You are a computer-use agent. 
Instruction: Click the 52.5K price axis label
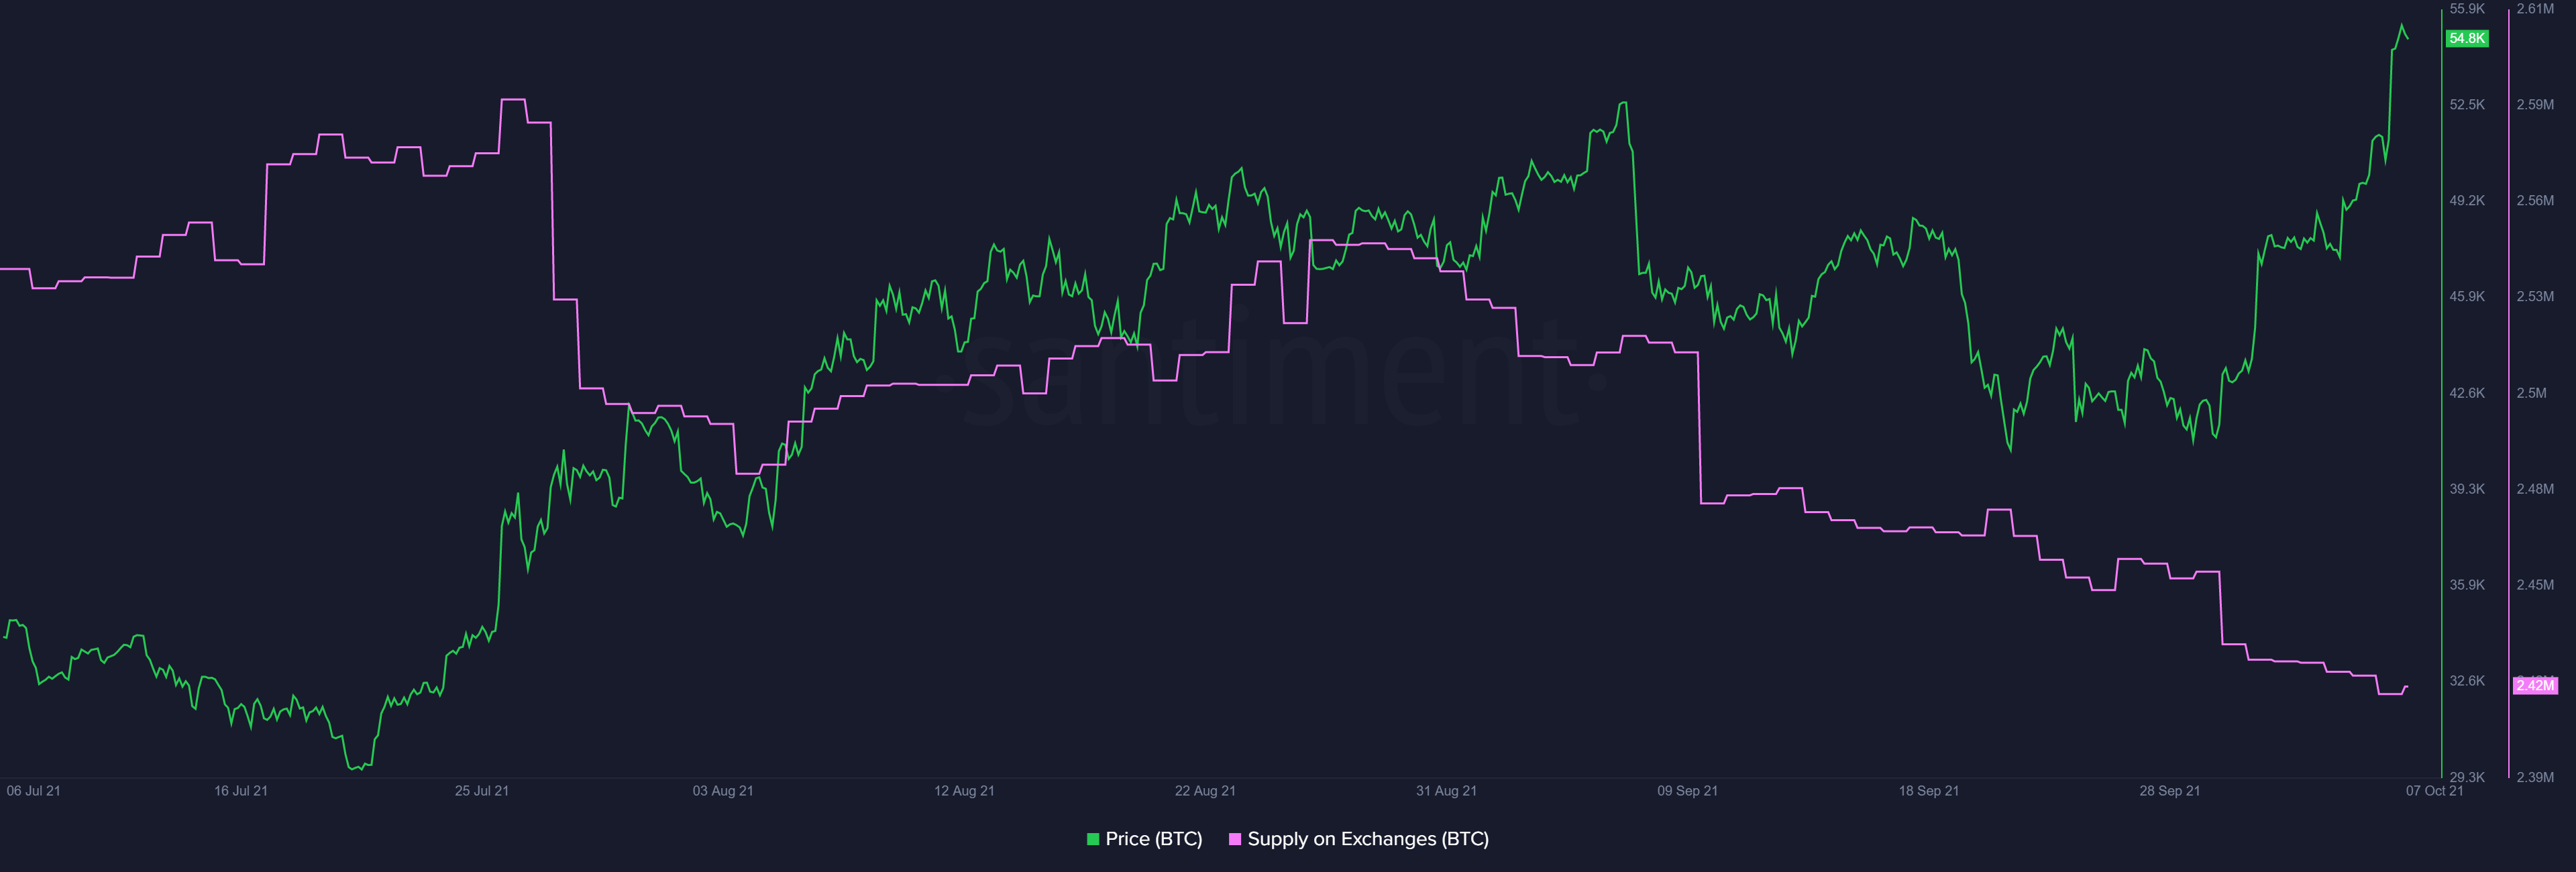pos(2467,104)
